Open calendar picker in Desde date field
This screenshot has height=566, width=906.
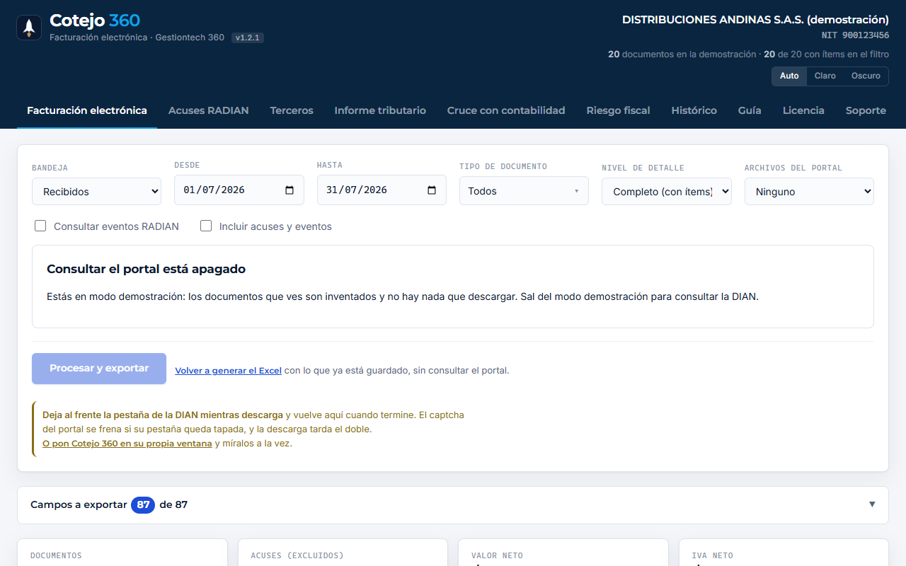(289, 190)
